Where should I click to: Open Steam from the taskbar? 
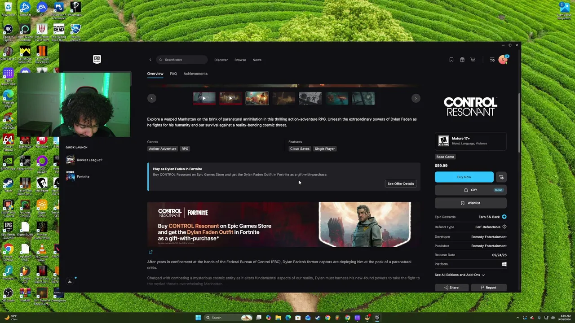point(318,318)
